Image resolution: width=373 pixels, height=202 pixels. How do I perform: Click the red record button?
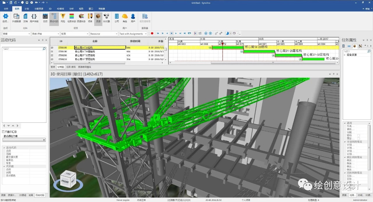point(152,34)
